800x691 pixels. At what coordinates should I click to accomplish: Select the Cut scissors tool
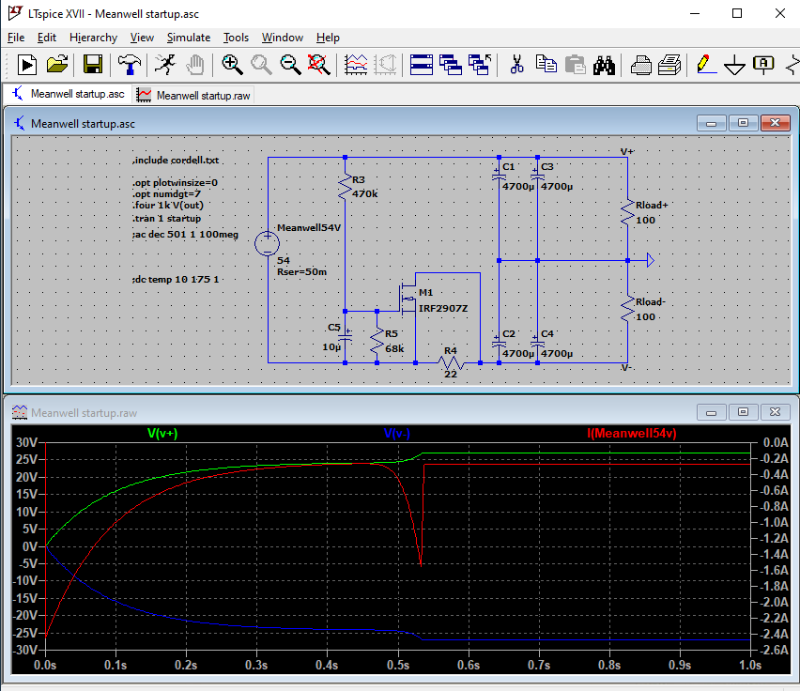click(515, 65)
